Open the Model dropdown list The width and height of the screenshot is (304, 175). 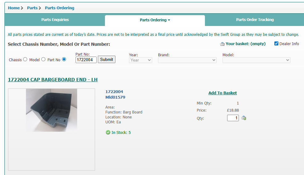pyautogui.click(x=256, y=60)
